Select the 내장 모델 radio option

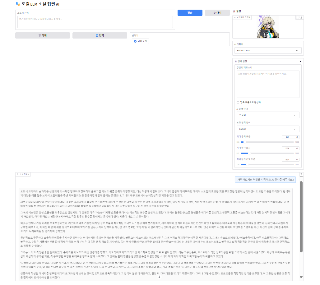point(135,41)
